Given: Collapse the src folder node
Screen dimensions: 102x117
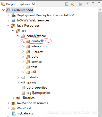Looking at the screenshot, I should click(13, 31).
